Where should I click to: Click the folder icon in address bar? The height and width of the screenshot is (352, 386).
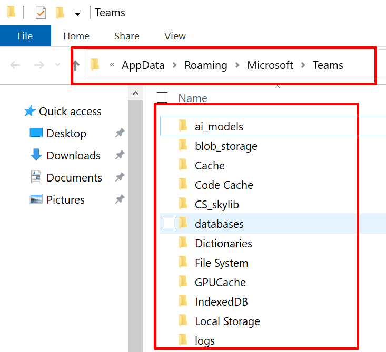(x=95, y=64)
